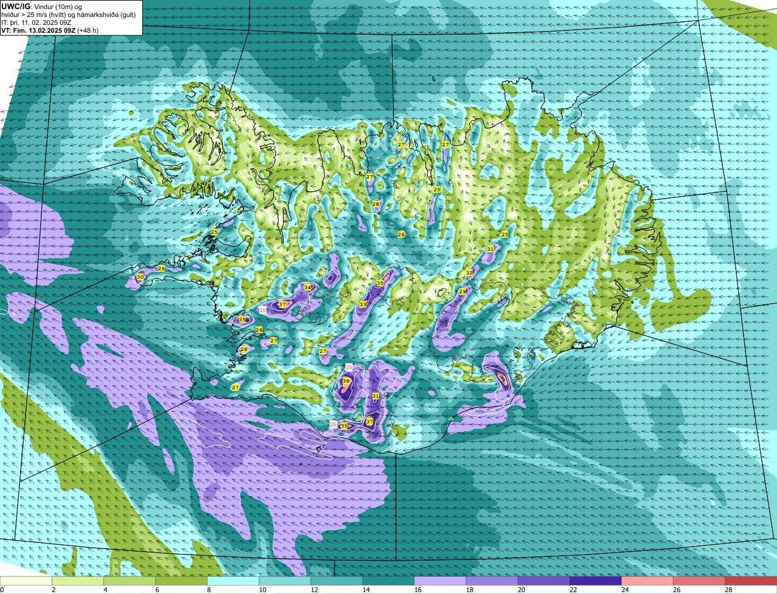Click the legend scale label "0"
The image size is (777, 594).
[x=2, y=590]
